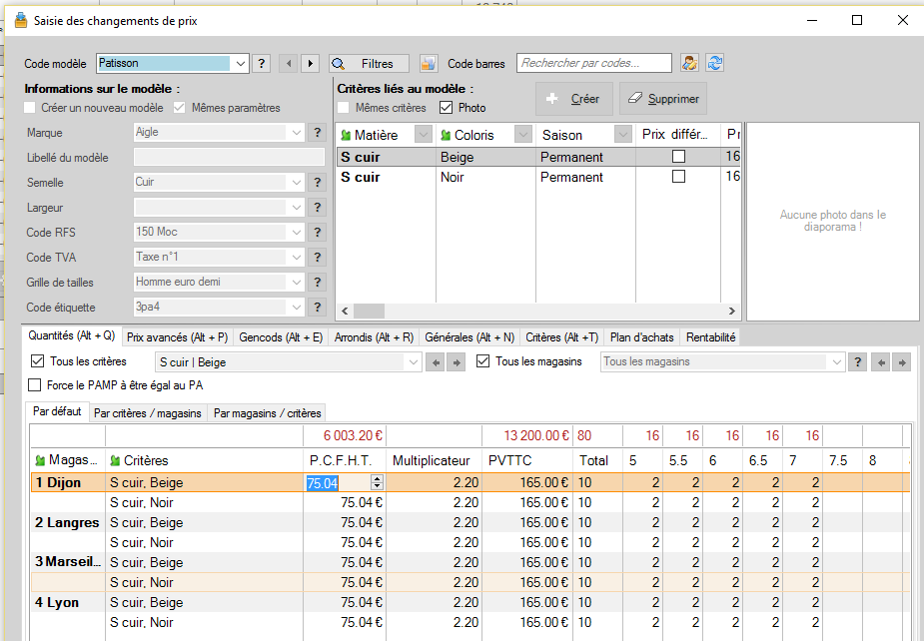Viewport: 924px width, 641px height.
Task: Click the Créer button
Action: coord(573,99)
